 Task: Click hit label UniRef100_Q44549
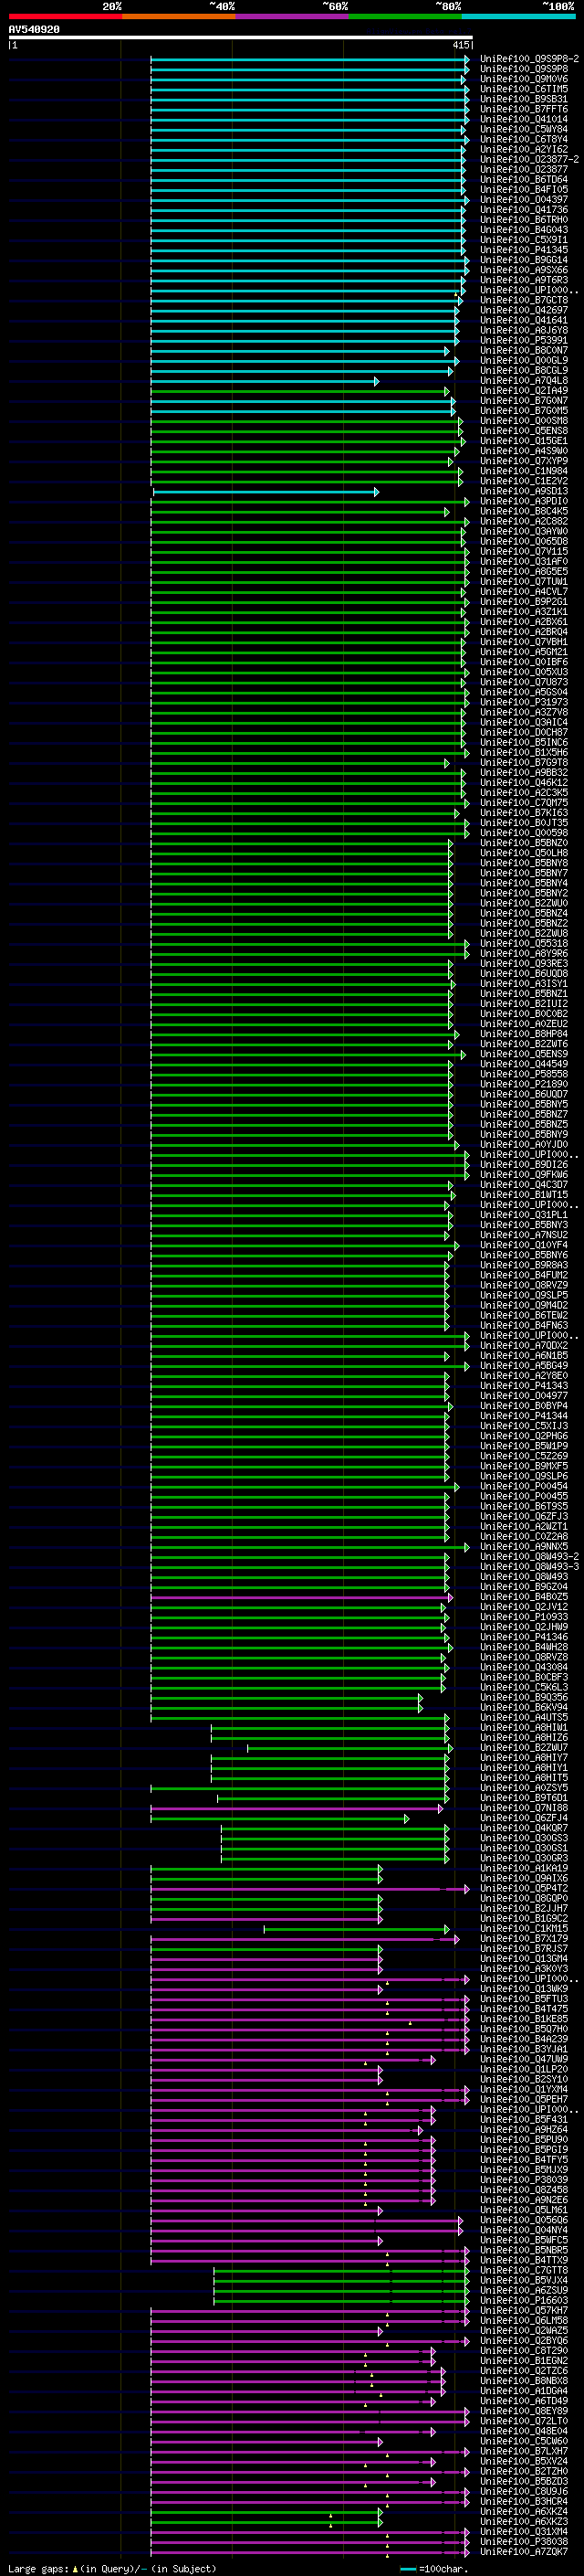[x=523, y=1064]
